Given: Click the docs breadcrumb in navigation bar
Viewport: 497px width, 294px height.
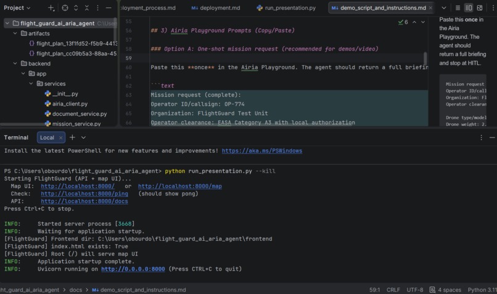Looking at the screenshot, I should (76, 290).
